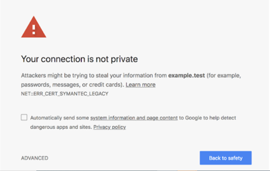This screenshot has height=171, width=270.
Task: Click the 'Your connection is not private' heading
Action: (x=79, y=59)
